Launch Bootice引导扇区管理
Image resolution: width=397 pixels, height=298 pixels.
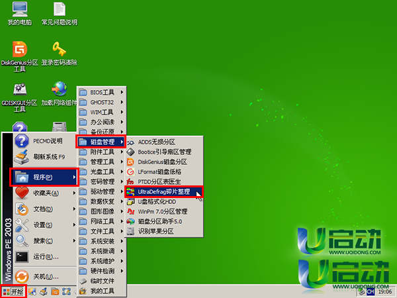pyautogui.click(x=164, y=152)
